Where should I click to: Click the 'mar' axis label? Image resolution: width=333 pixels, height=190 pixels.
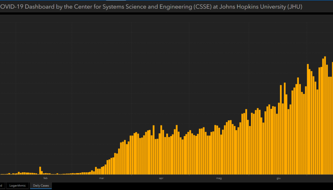pos(101,179)
